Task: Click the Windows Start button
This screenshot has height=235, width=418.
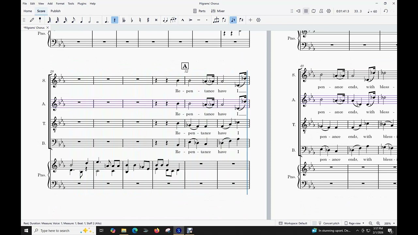Action: (x=26, y=230)
